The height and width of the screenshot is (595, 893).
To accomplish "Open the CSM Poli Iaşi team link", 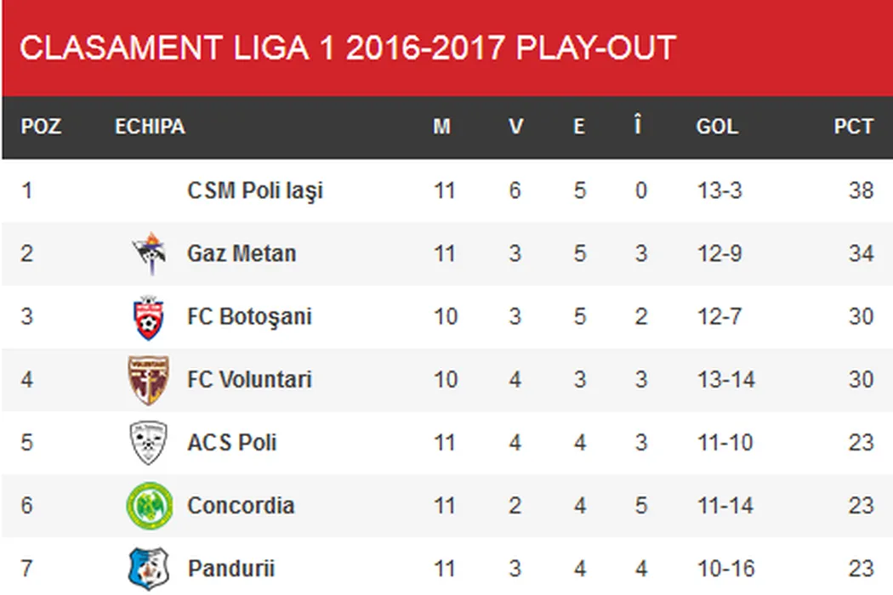I will (255, 190).
